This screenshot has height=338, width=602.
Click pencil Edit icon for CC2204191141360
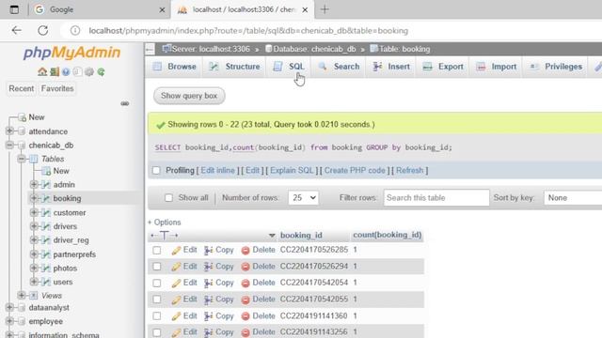click(176, 316)
